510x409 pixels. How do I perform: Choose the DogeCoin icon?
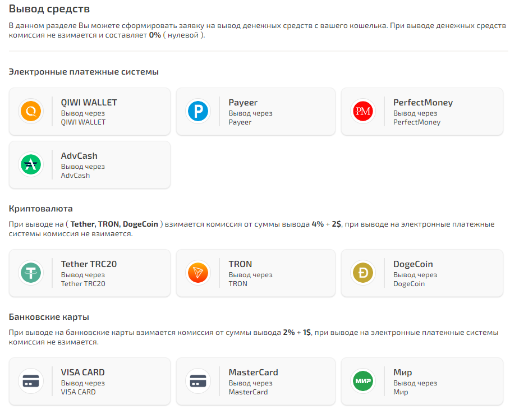(363, 272)
